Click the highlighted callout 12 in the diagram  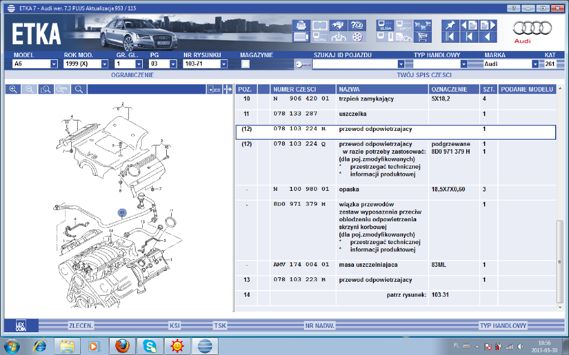[122, 213]
